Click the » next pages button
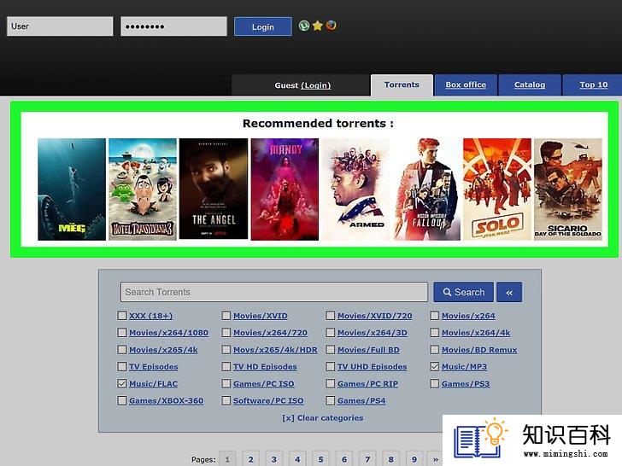This screenshot has height=466, width=622. 436,459
